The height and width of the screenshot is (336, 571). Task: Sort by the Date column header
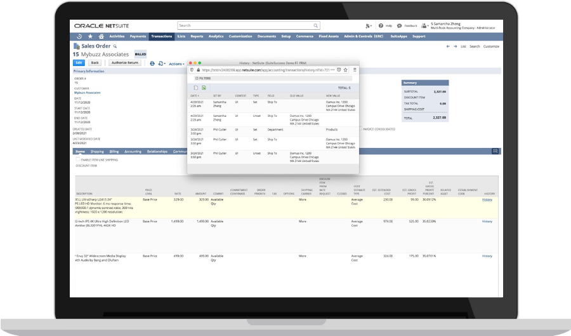[195, 96]
